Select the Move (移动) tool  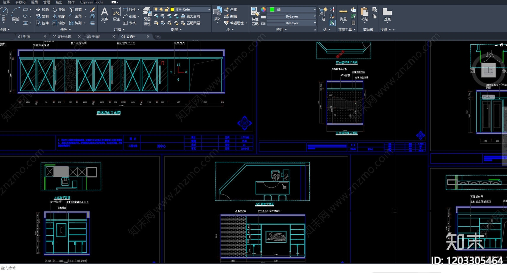click(x=42, y=9)
